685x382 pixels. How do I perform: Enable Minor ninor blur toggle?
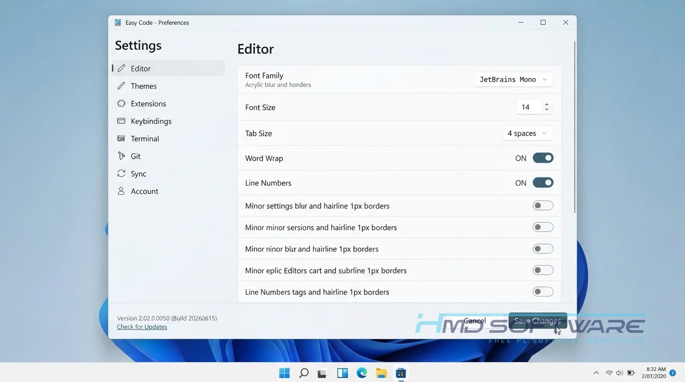543,249
